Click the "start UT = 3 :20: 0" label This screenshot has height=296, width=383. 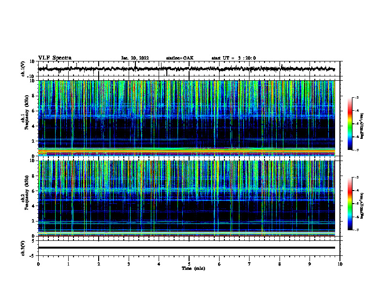click(x=234, y=58)
